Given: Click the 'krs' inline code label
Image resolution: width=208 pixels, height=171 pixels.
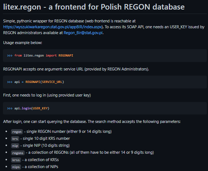Looking at the screenshot, I should (15, 139).
